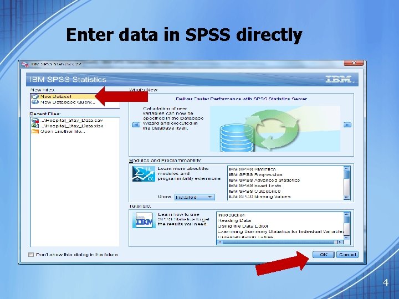The height and width of the screenshot is (299, 399).
Task: Open the Show Installed dropdown
Action: [195, 197]
